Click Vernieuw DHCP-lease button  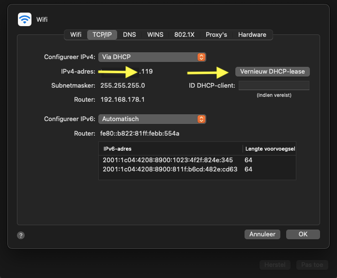pos(272,72)
